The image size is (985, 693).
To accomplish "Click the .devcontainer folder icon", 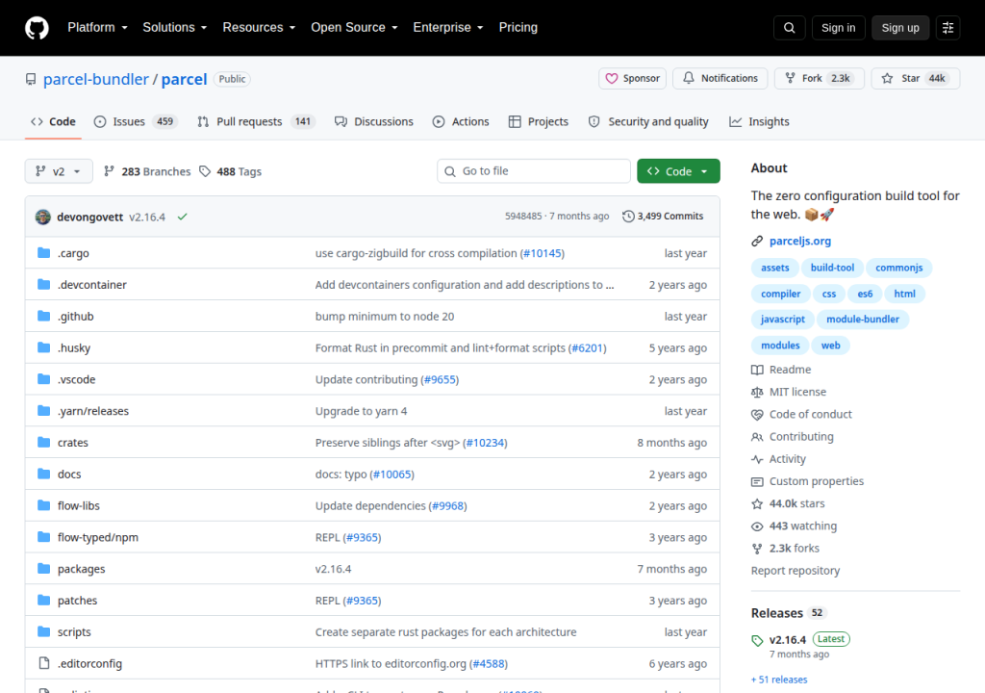I will pos(44,284).
